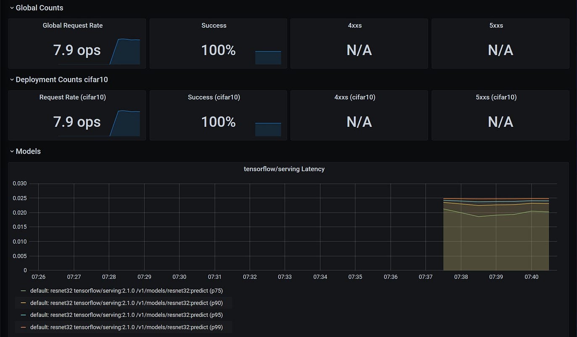Click the 07:40 time axis label
Image resolution: width=577 pixels, height=337 pixels.
(532, 277)
